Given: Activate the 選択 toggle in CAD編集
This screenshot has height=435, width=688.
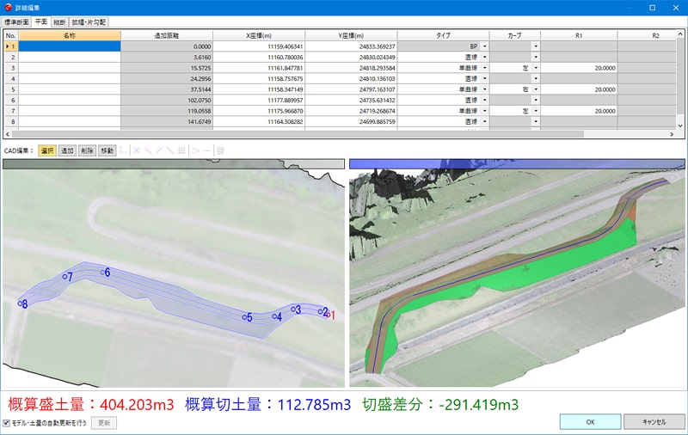Looking at the screenshot, I should point(47,150).
